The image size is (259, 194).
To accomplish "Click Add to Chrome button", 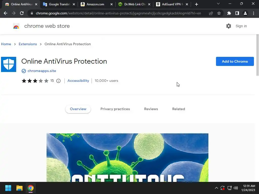I will [x=235, y=61].
